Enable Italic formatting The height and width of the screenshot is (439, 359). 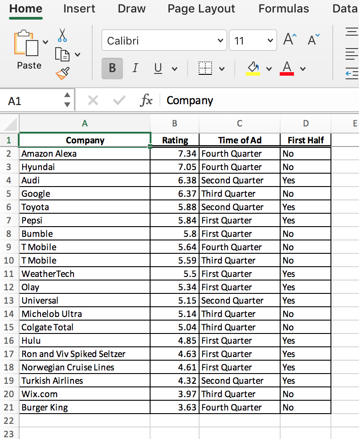tap(135, 68)
